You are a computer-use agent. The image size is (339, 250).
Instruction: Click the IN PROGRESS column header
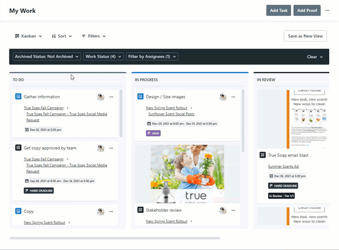pyautogui.click(x=146, y=79)
